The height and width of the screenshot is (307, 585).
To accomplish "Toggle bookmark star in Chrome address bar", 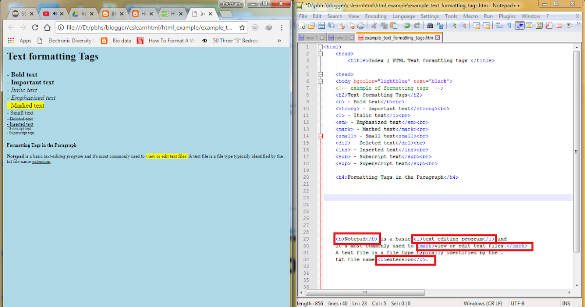I will pyautogui.click(x=242, y=27).
